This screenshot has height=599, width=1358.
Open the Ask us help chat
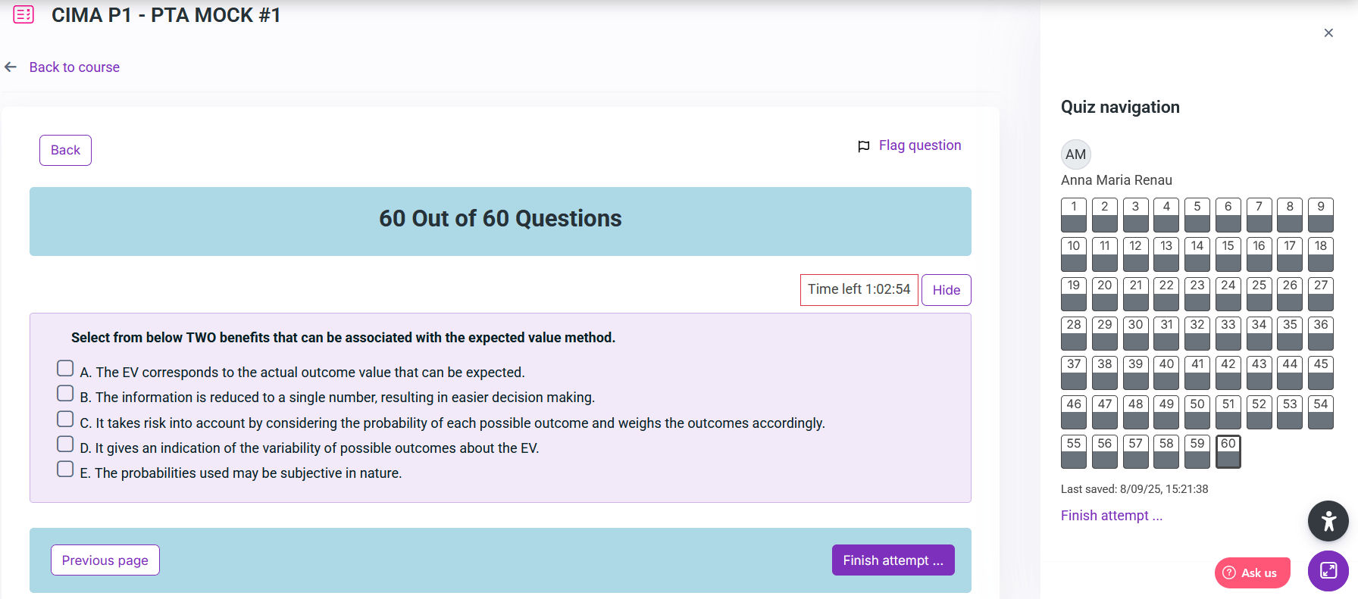click(1252, 572)
